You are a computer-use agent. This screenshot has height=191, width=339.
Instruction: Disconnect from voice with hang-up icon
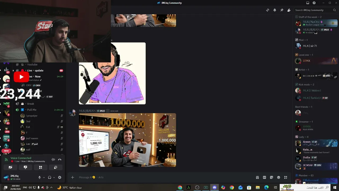click(60, 160)
